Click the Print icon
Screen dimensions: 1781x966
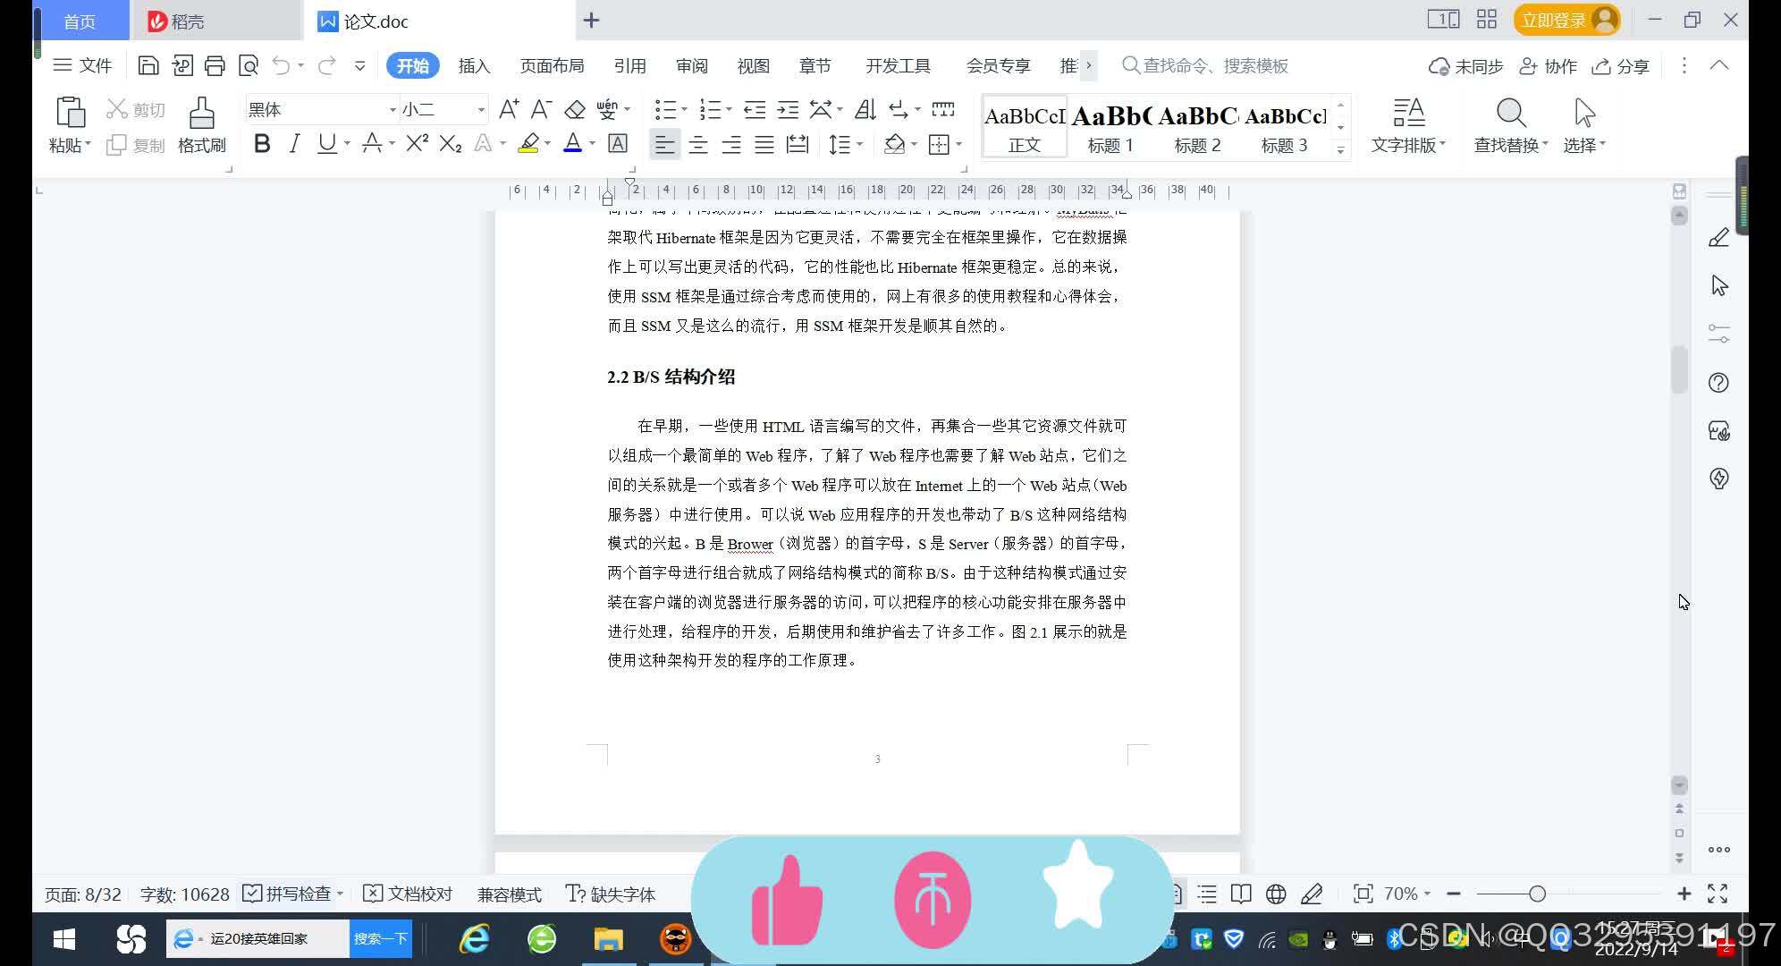(215, 65)
